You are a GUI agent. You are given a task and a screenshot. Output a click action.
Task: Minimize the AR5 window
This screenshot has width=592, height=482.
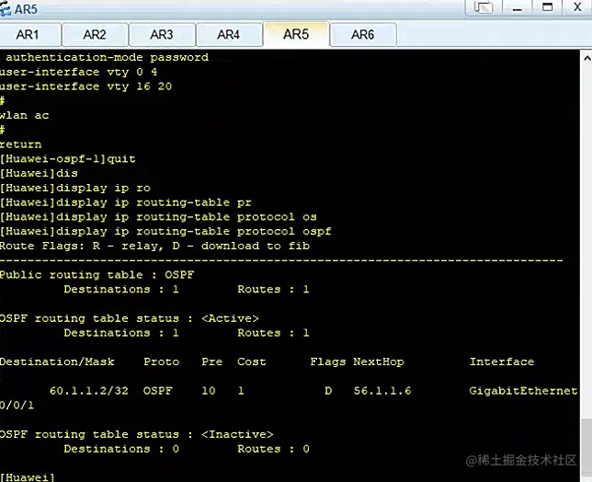click(518, 7)
